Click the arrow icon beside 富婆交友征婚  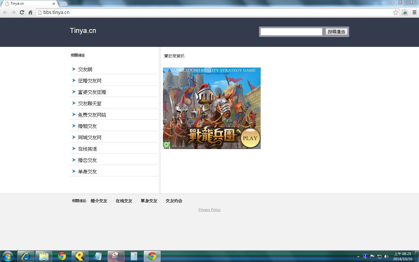[x=74, y=92]
